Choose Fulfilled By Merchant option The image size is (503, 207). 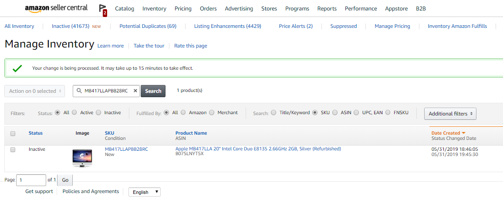click(x=212, y=112)
